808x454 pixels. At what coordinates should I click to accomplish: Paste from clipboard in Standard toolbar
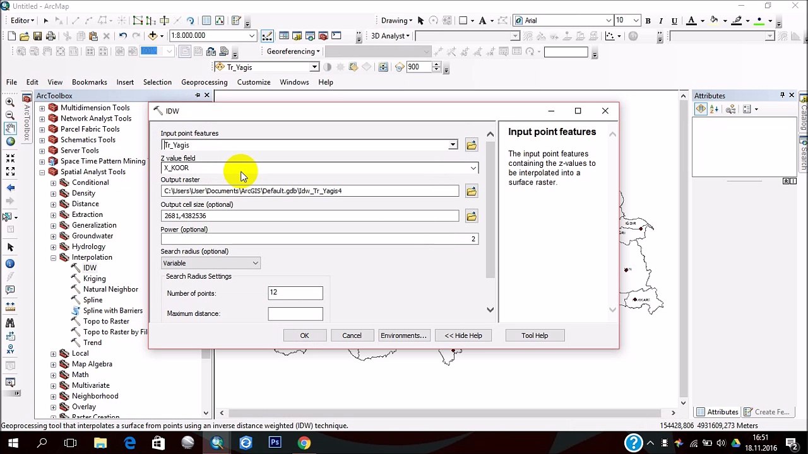coord(93,36)
